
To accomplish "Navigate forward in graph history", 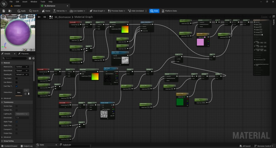I will pyautogui.click(x=44, y=17).
